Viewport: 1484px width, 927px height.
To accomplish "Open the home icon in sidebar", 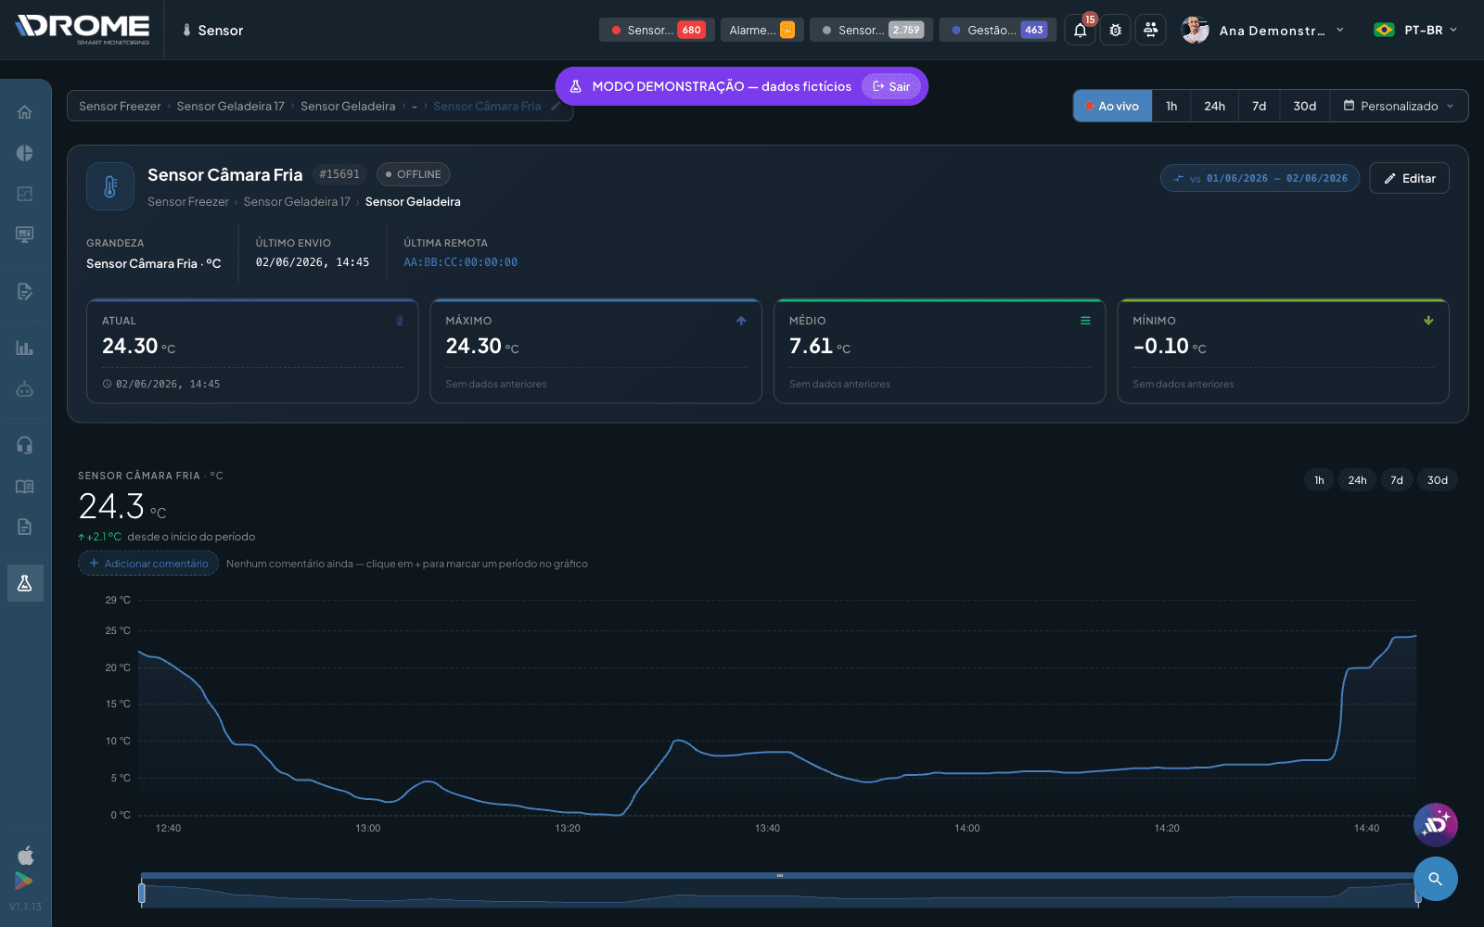I will [x=25, y=112].
